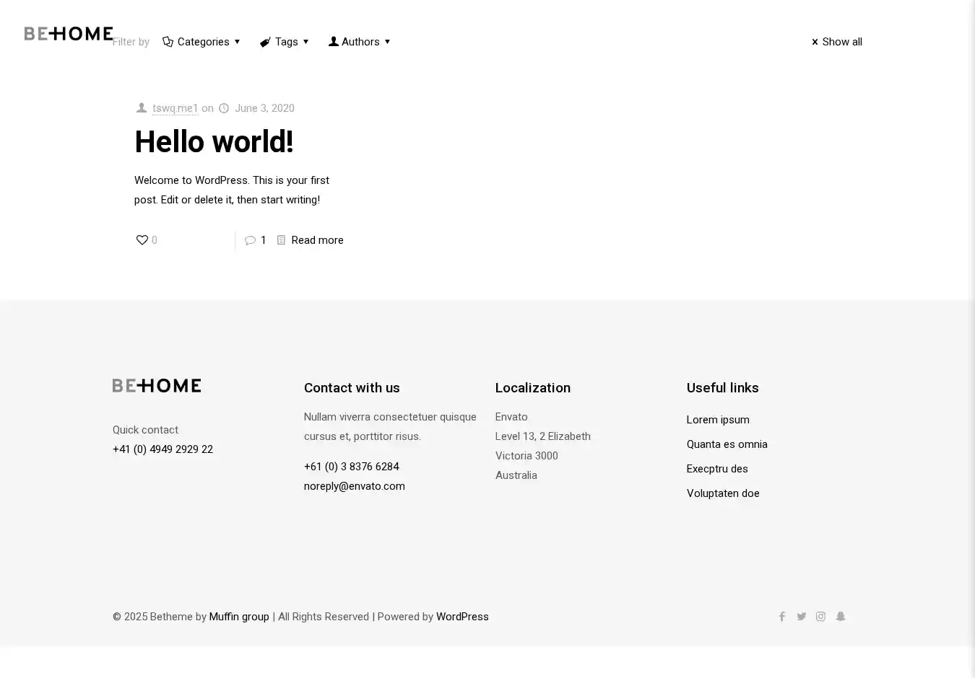Viewport: 975px width, 678px height.
Task: Click Show all to reset filters
Action: (836, 42)
